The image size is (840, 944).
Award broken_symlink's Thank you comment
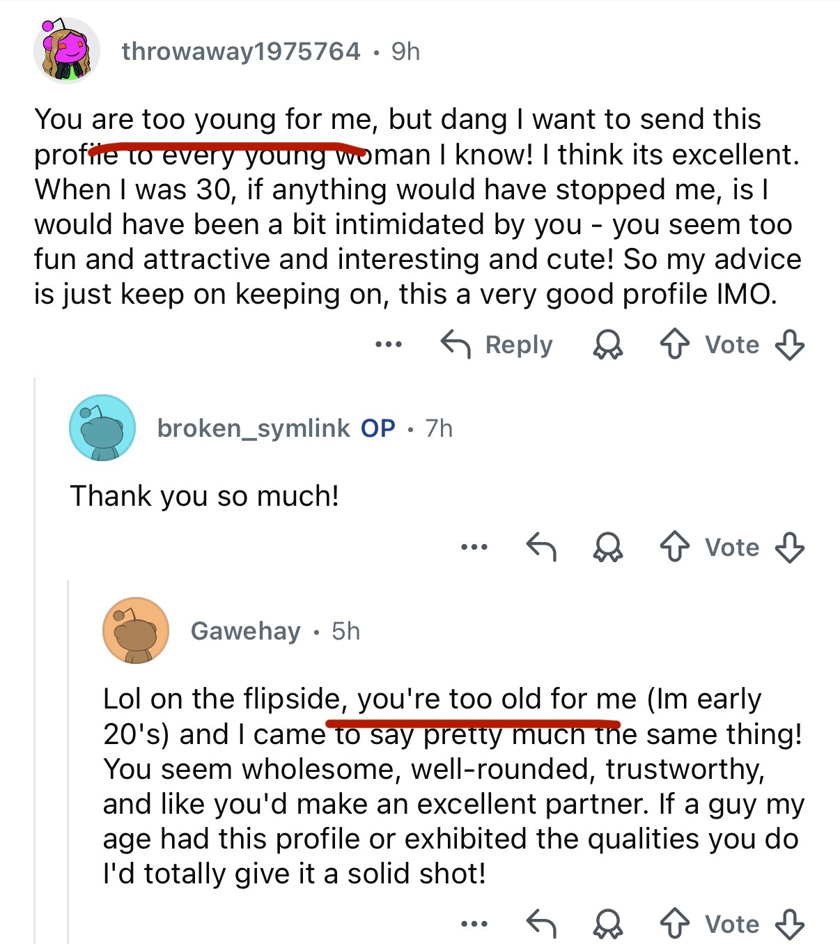(x=607, y=547)
